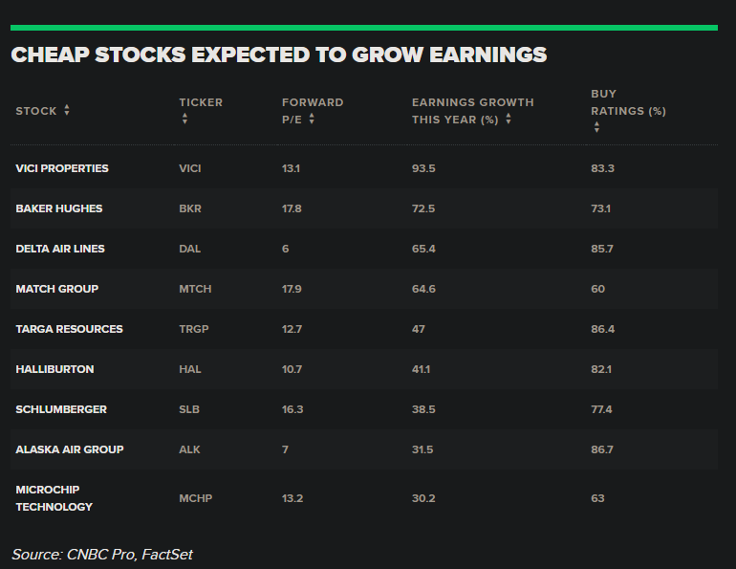The height and width of the screenshot is (569, 736).
Task: Click the STOCK column header
Action: coord(36,111)
